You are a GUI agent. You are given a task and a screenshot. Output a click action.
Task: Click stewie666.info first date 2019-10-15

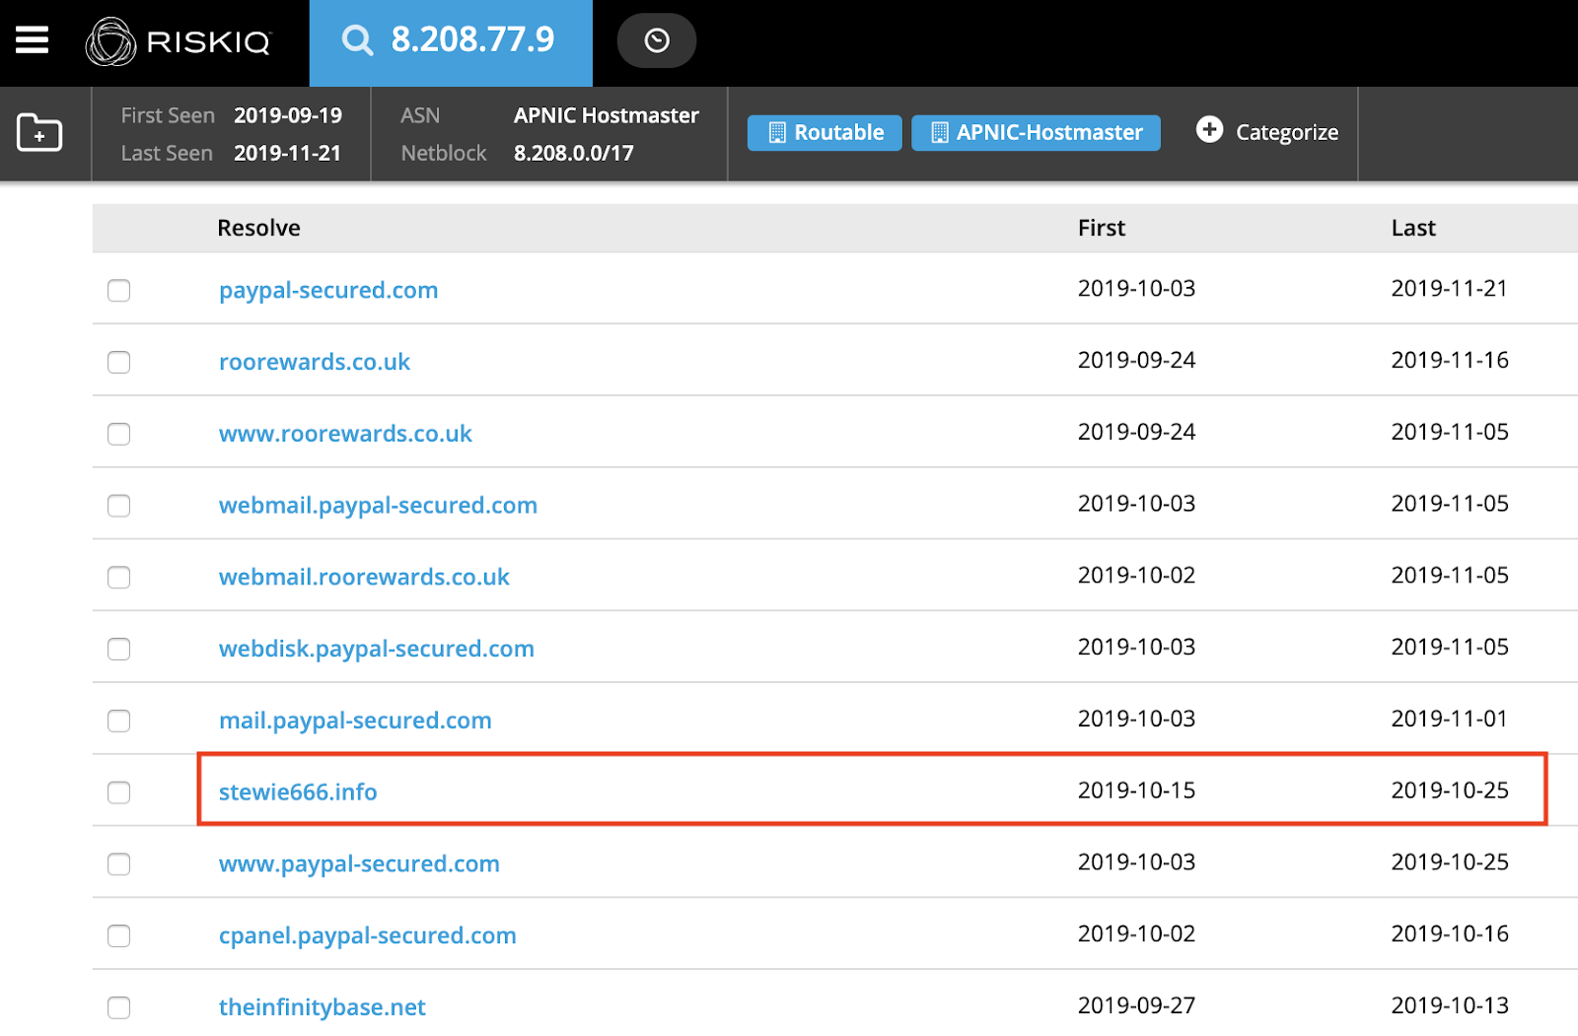point(1136,791)
